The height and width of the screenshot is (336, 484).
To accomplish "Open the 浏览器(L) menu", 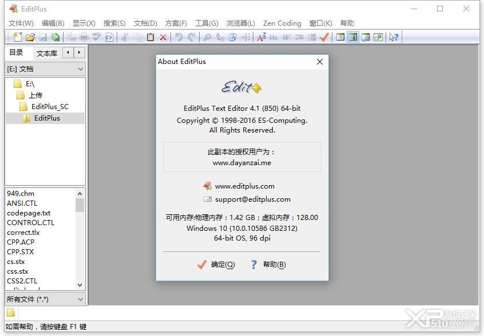I will 241,23.
